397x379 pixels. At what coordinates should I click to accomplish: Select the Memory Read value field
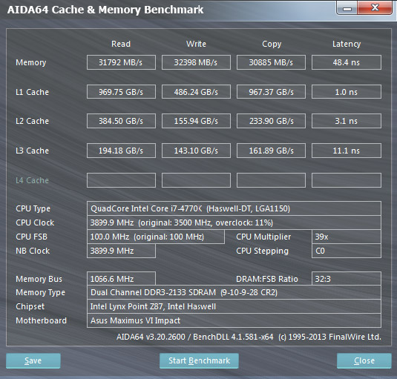click(x=121, y=62)
